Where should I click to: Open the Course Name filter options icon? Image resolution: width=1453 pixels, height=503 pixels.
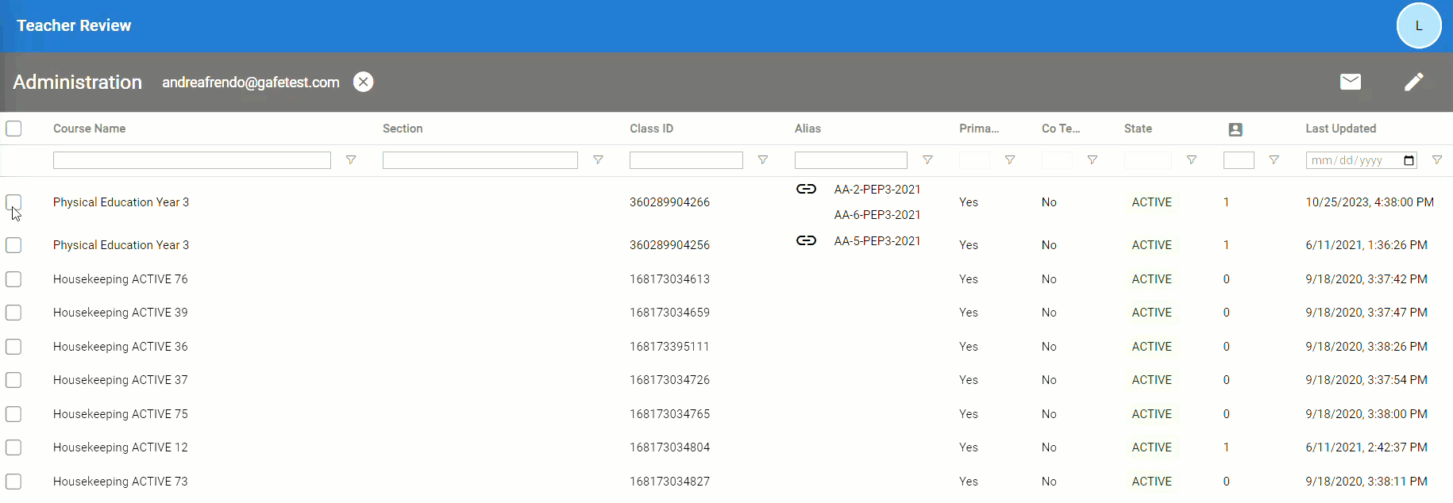[351, 160]
